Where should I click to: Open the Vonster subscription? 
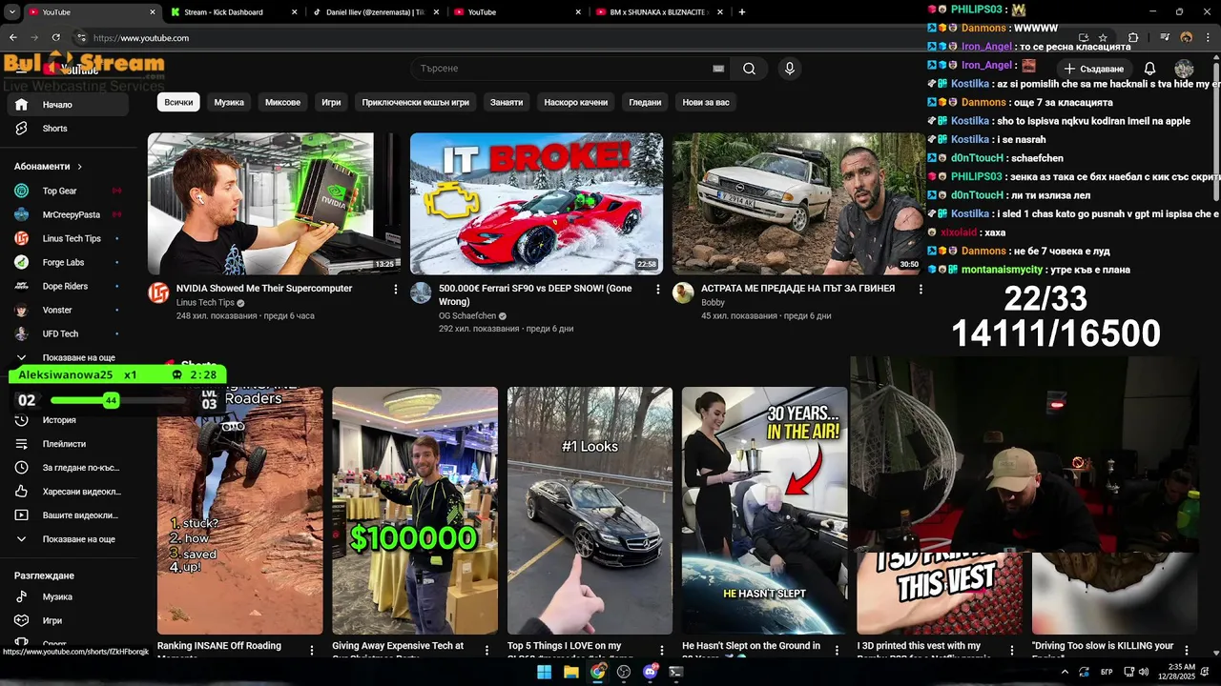pyautogui.click(x=67, y=310)
